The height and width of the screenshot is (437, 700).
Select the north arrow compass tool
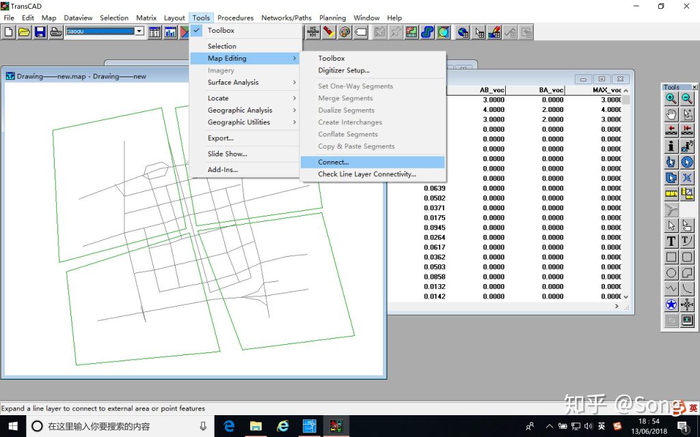(687, 305)
